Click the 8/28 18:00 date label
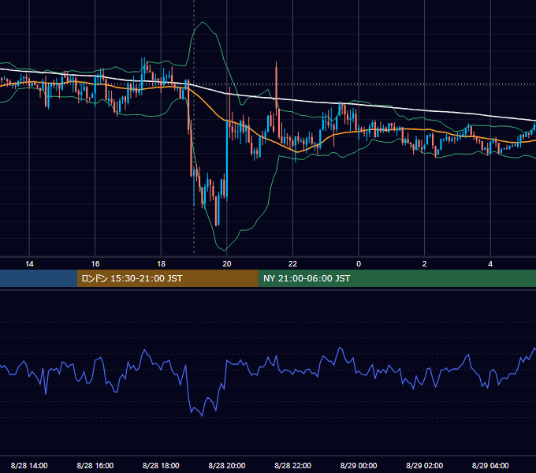Image resolution: width=536 pixels, height=473 pixels. point(161,465)
